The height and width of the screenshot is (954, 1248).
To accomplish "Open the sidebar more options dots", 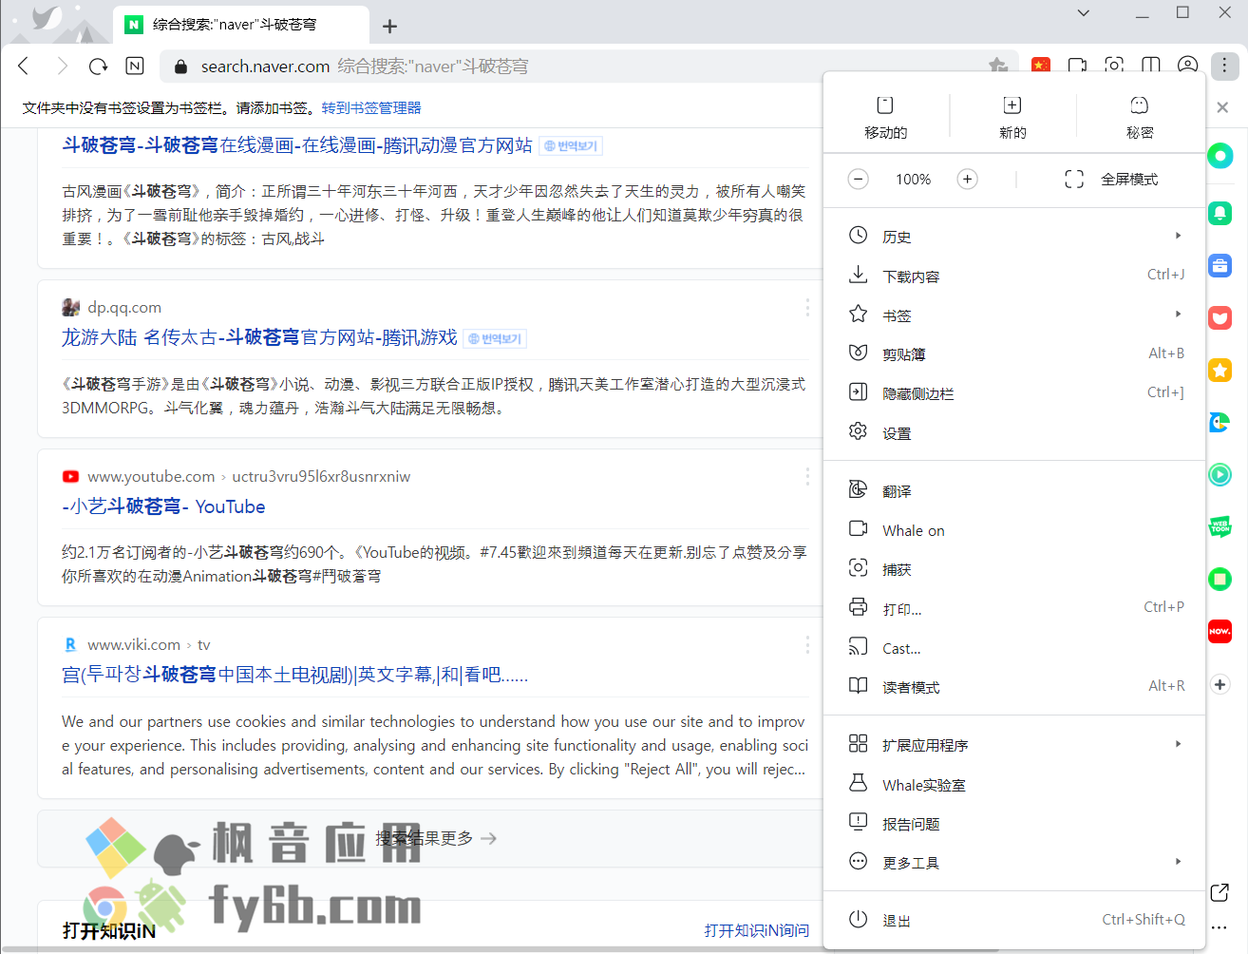I will pyautogui.click(x=1220, y=927).
